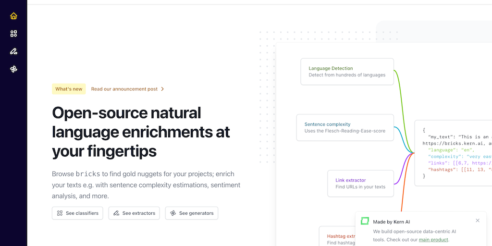Viewport: 492px width, 246px height.
Task: Select the Sentence complexity card
Action: pyautogui.click(x=345, y=127)
